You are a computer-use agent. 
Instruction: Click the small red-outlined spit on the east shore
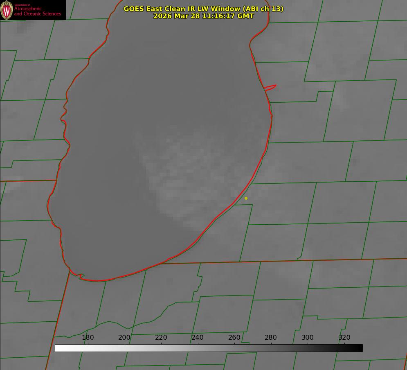pyautogui.click(x=270, y=87)
